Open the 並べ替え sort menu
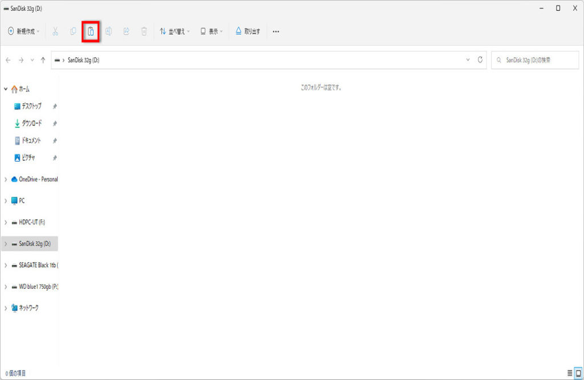584x380 pixels. point(175,31)
